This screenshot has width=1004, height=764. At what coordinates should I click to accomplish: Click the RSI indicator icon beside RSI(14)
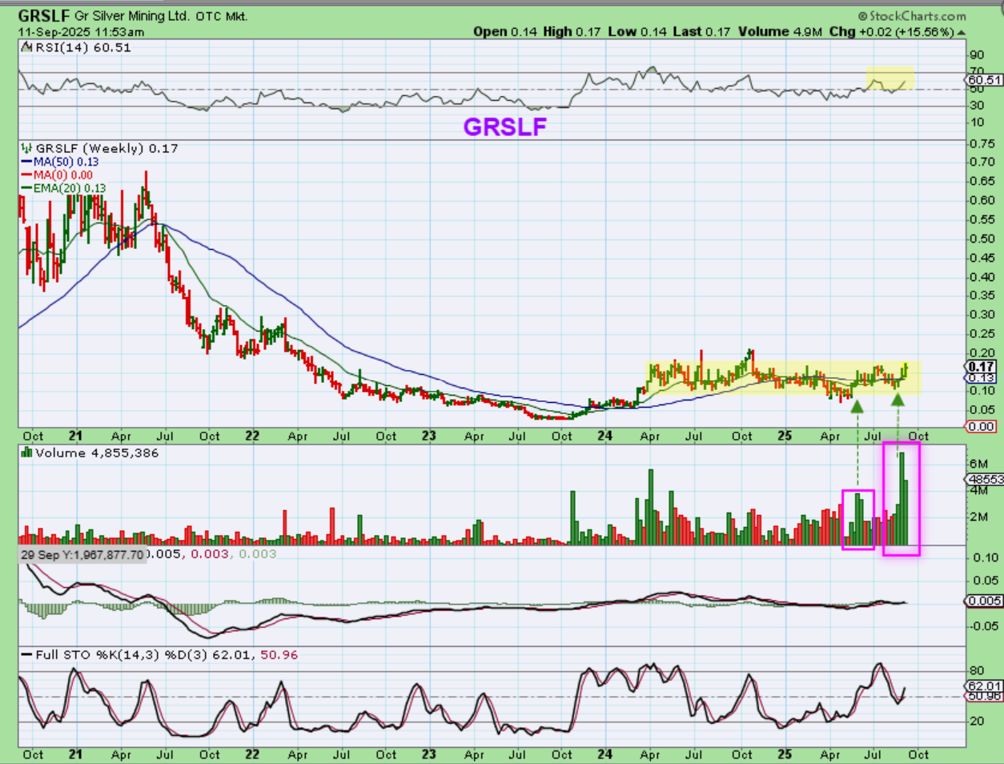(x=26, y=48)
